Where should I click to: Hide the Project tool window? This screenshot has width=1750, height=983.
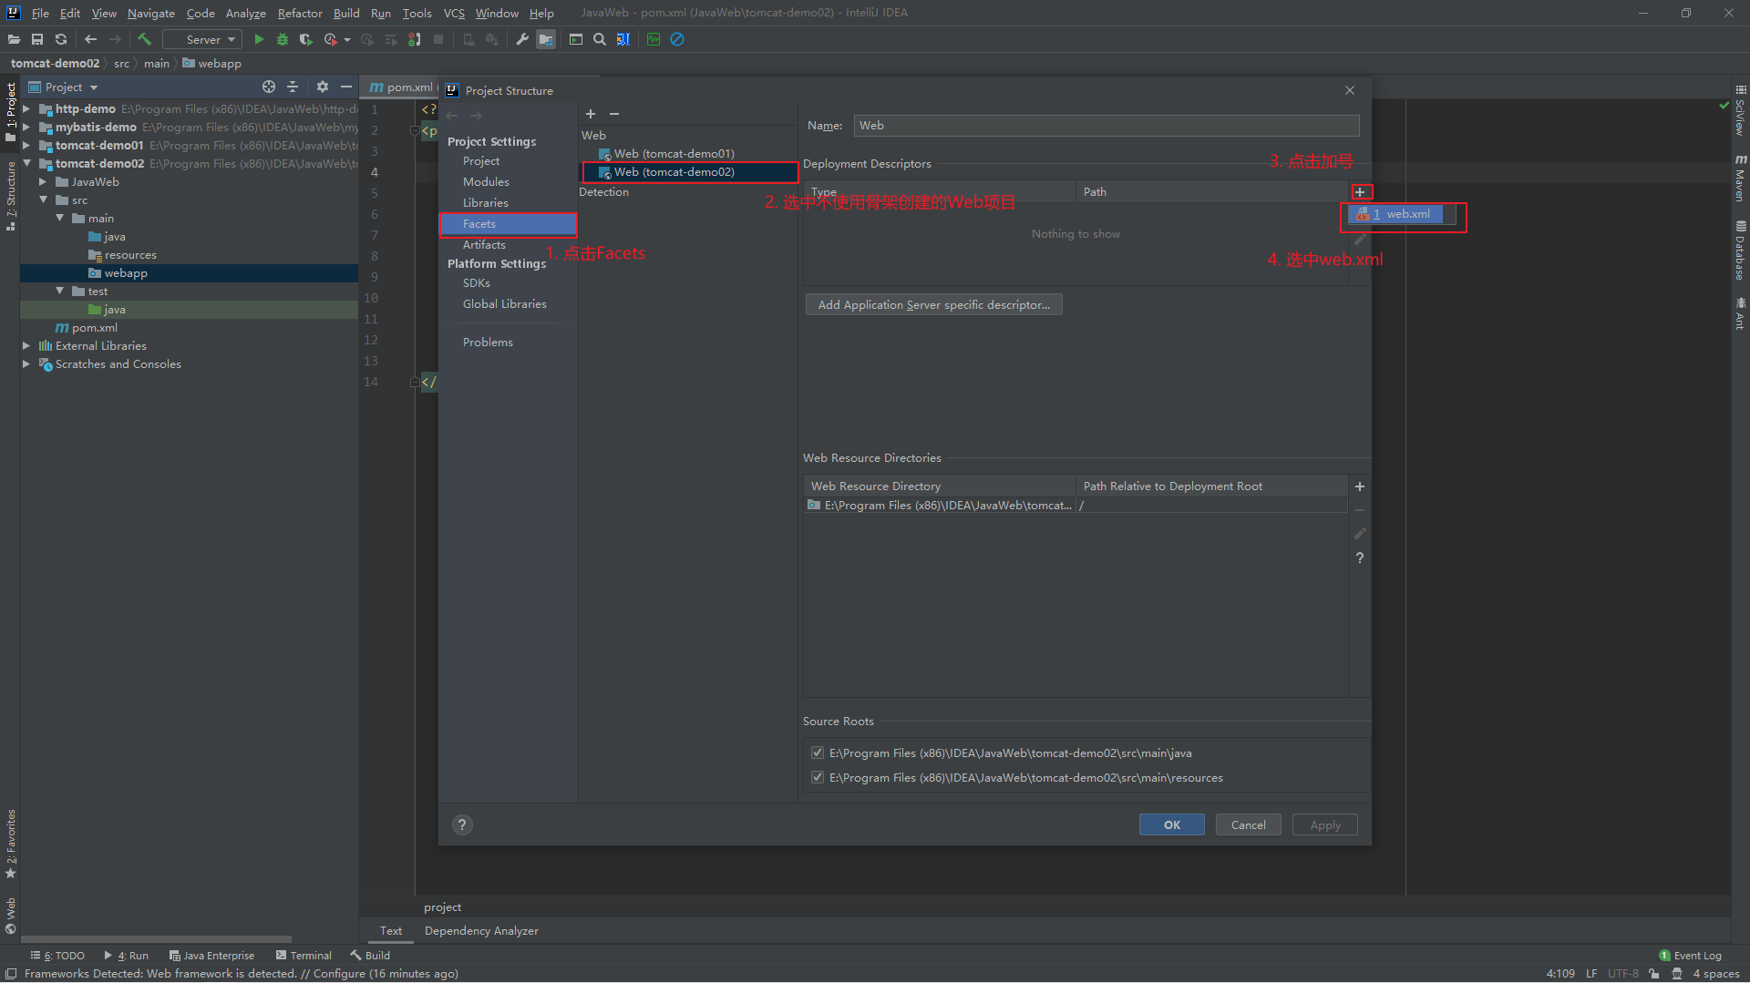[346, 87]
